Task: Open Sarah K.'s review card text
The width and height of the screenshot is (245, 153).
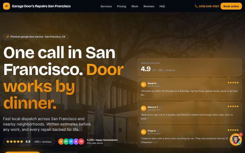Action: click(189, 93)
